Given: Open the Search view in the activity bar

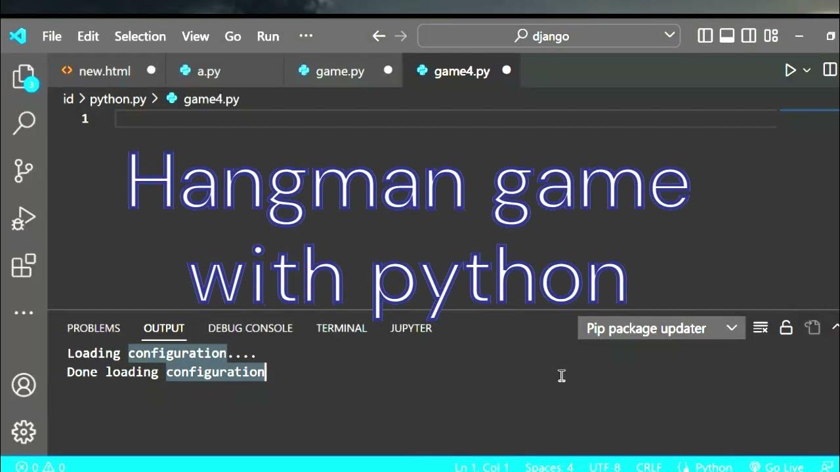Looking at the screenshot, I should pos(24,123).
